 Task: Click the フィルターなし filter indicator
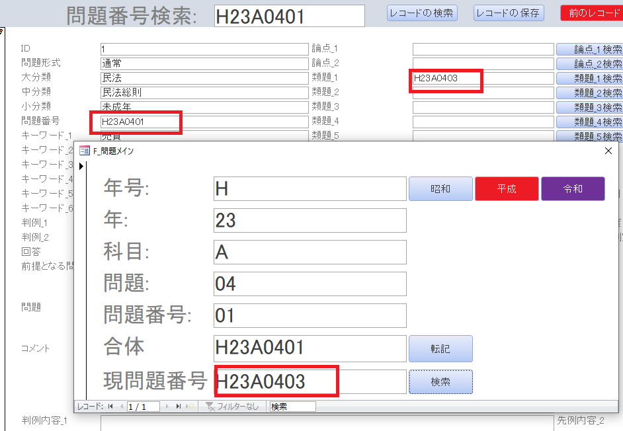tap(232, 407)
